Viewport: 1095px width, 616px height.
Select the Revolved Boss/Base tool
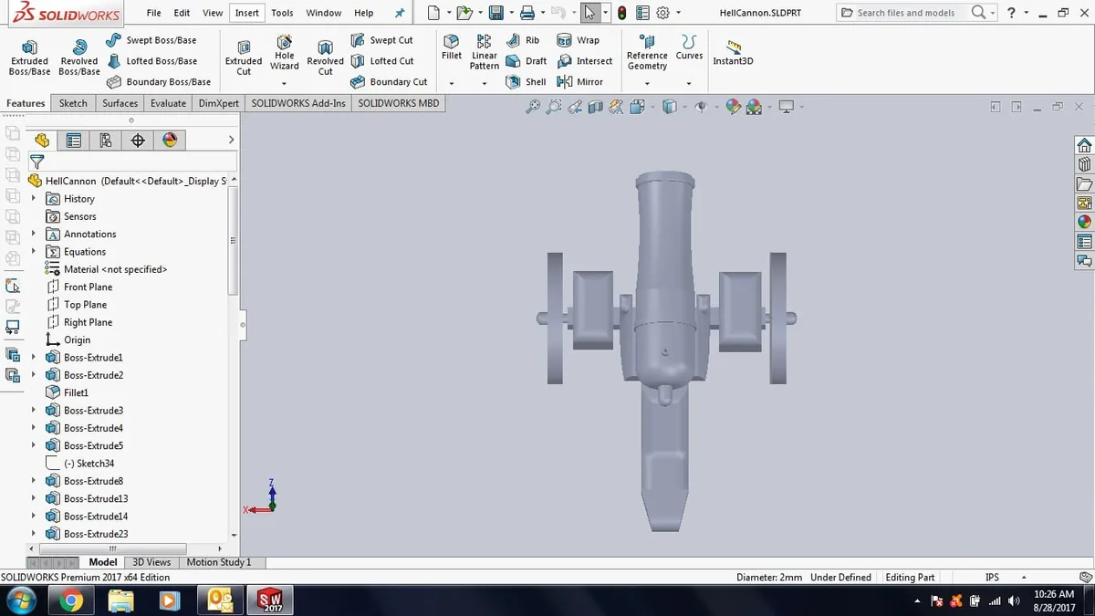pos(79,57)
